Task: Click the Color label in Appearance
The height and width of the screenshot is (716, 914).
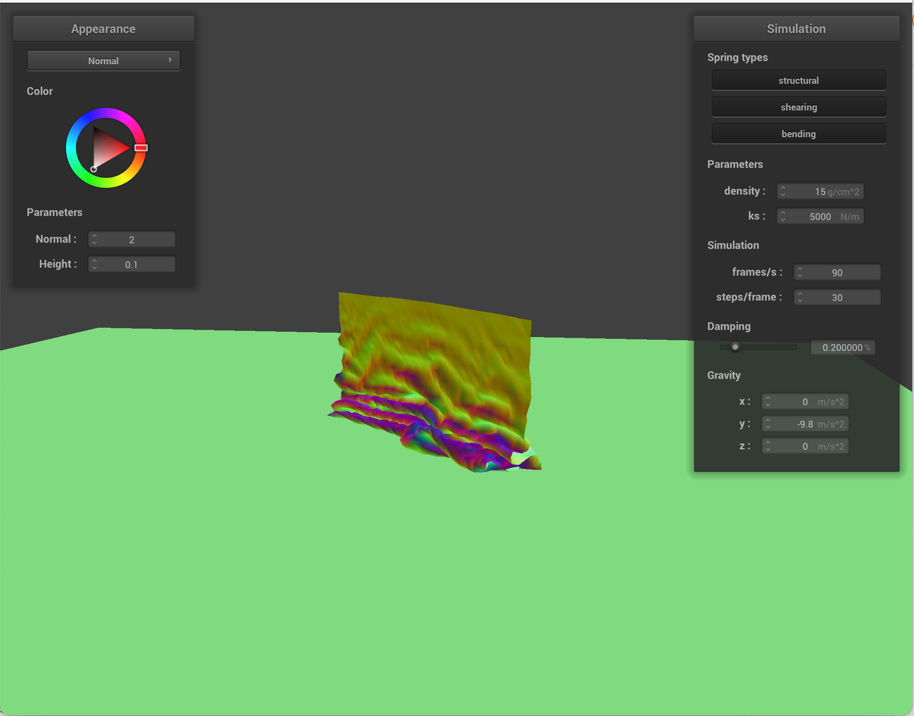Action: point(40,91)
